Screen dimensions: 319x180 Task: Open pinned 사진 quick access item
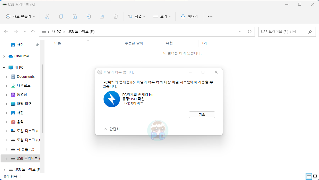point(20,45)
